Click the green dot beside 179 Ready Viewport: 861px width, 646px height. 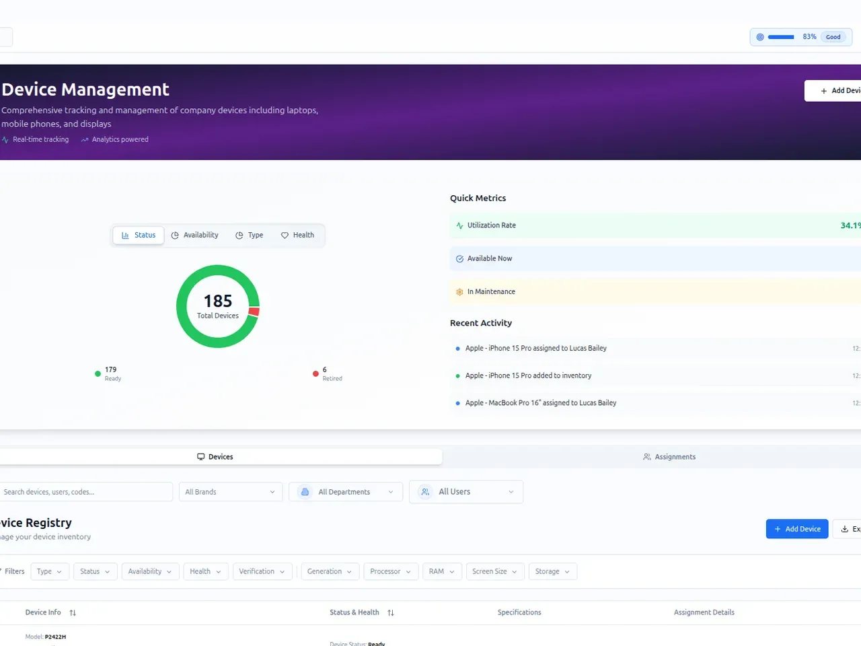[x=98, y=373]
